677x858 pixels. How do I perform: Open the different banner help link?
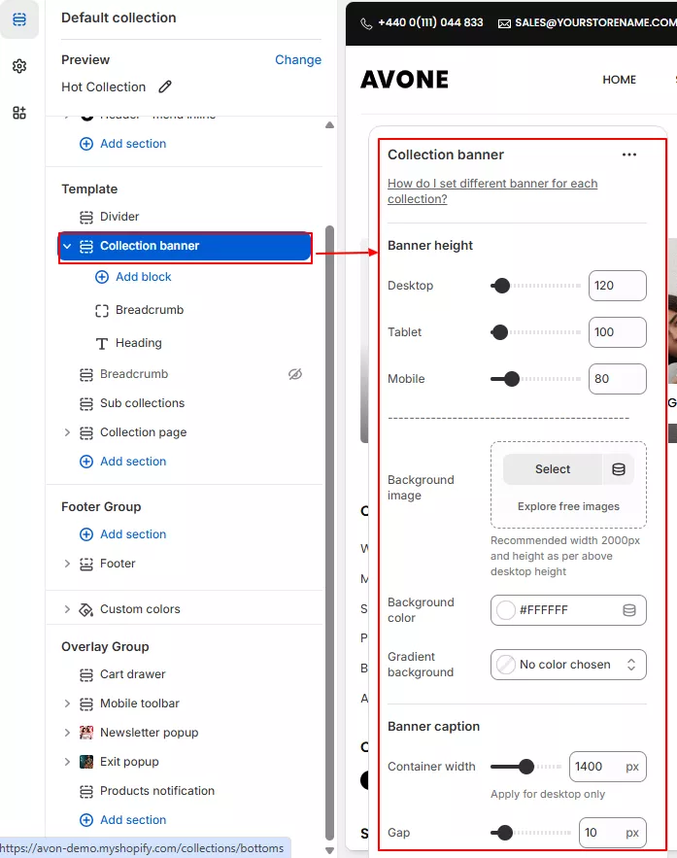click(492, 190)
